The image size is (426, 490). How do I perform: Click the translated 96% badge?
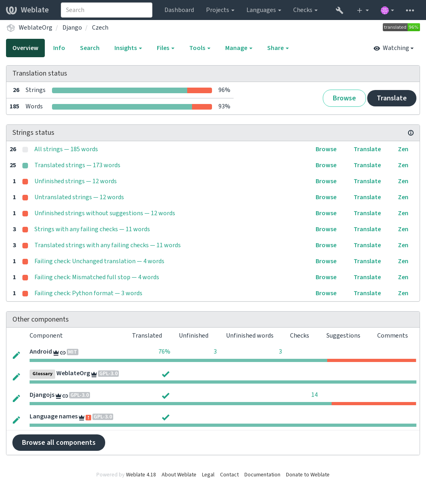pyautogui.click(x=401, y=28)
